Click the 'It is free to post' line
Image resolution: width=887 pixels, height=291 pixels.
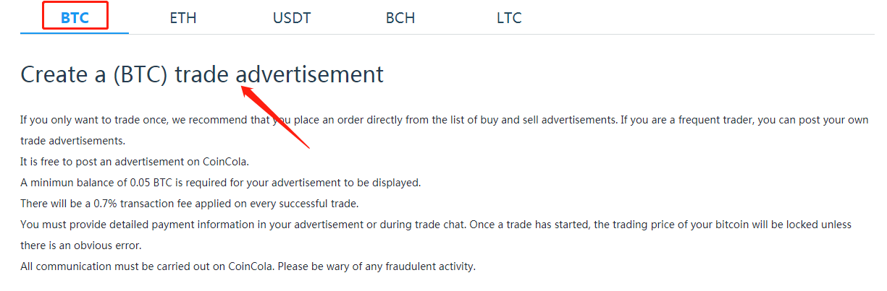(135, 162)
